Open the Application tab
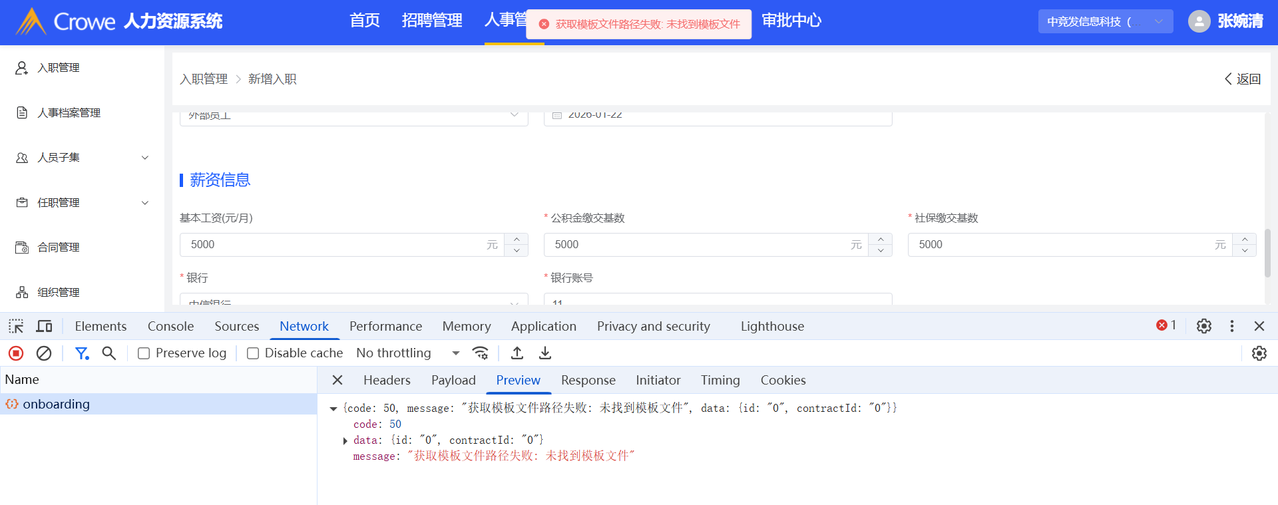 pyautogui.click(x=544, y=326)
